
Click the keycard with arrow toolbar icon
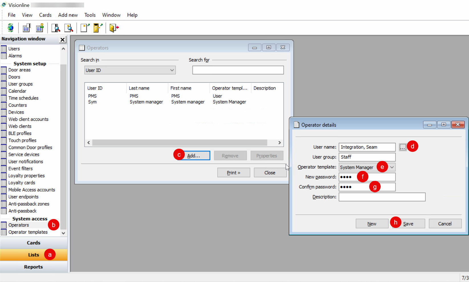97,28
